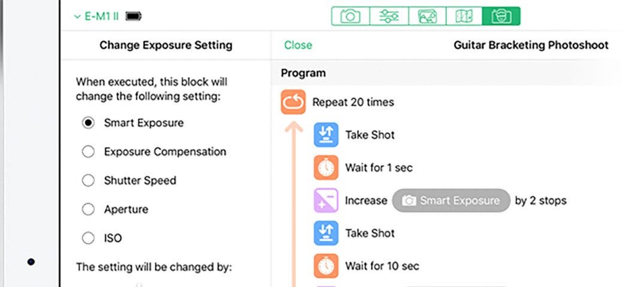
Task: Expand the E-M1 II camera dropdown
Action: (96, 17)
